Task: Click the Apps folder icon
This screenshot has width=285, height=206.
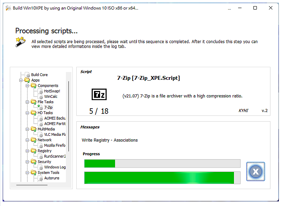Action: coord(28,80)
